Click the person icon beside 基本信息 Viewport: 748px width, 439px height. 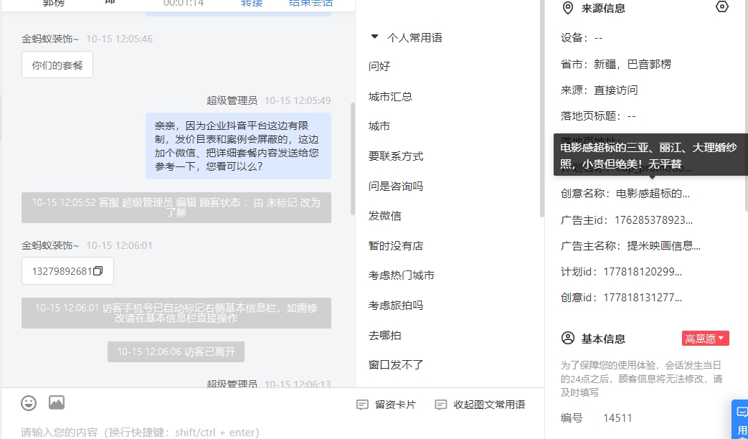pos(568,339)
